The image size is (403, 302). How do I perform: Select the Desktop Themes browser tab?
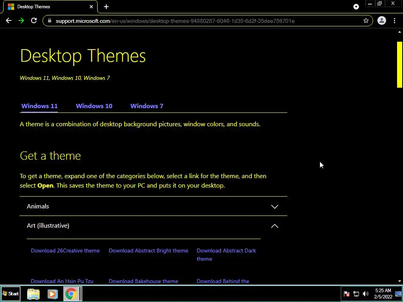coord(50,7)
